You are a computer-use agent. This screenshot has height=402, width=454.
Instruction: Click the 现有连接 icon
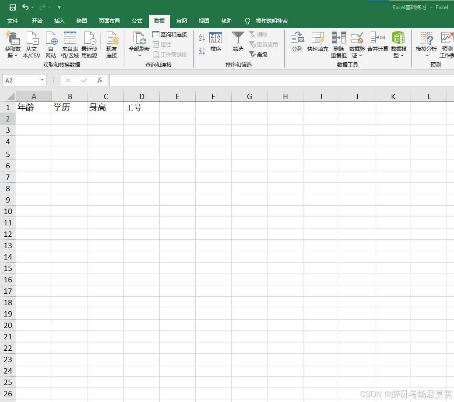[112, 45]
